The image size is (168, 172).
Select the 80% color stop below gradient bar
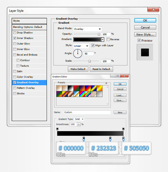pos(110,138)
